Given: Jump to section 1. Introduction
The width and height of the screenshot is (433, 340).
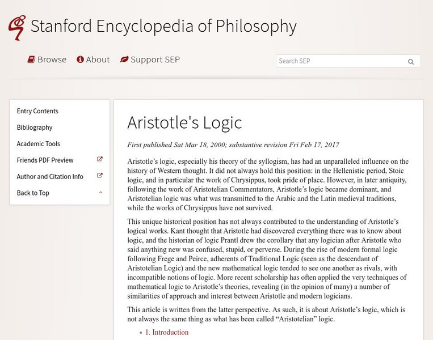Looking at the screenshot, I should click(x=167, y=333).
